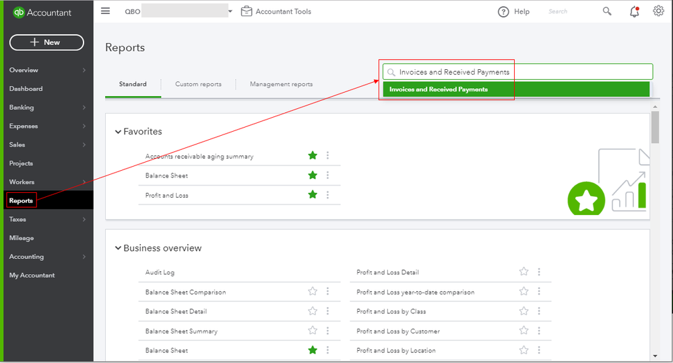
Task: Open the Audit Log report
Action: pos(160,272)
